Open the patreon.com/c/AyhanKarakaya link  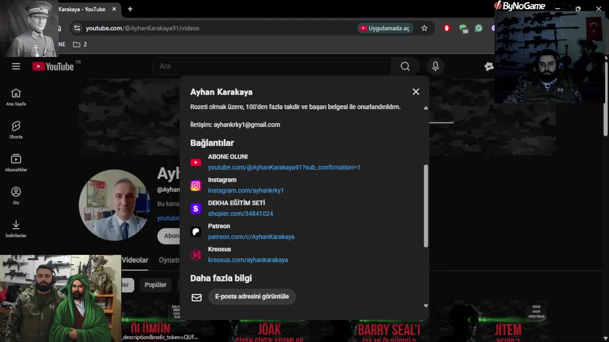(x=251, y=237)
